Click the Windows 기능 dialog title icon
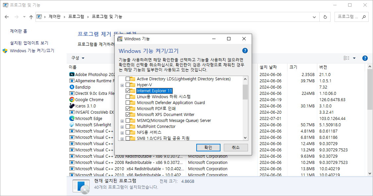Screen dimensions: 373x196 click(120, 39)
